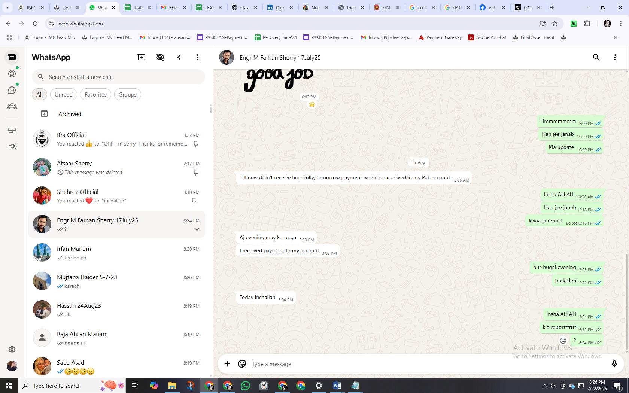This screenshot has height=393, width=629.
Task: Click the chat list scrollbar
Action: click(210, 110)
